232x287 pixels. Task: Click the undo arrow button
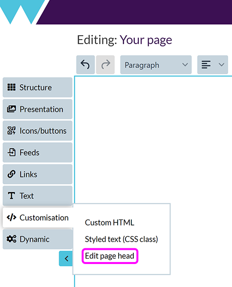(x=85, y=65)
